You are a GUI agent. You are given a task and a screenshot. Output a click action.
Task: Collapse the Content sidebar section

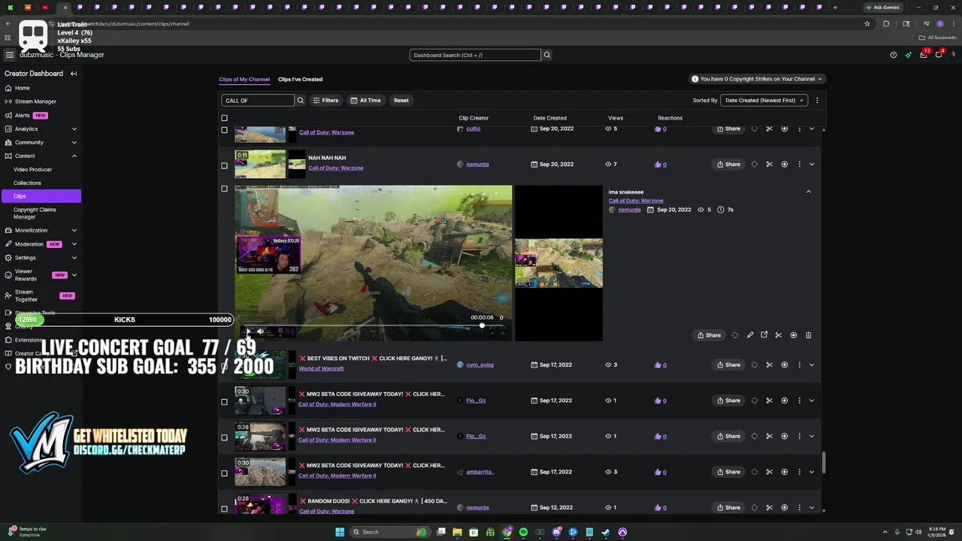pyautogui.click(x=74, y=156)
